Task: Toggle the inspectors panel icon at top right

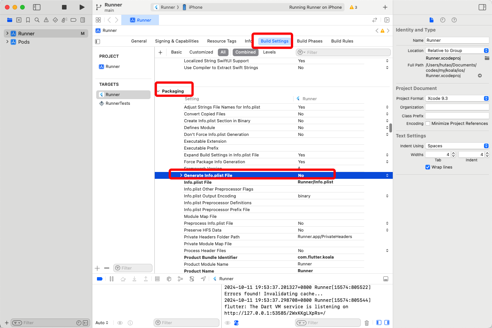Action: click(x=482, y=7)
